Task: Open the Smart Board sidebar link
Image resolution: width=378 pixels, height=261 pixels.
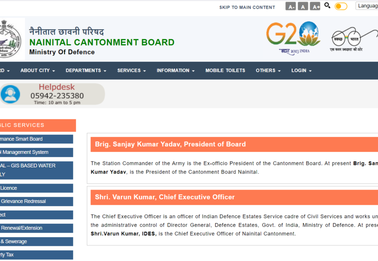Action: point(36,139)
